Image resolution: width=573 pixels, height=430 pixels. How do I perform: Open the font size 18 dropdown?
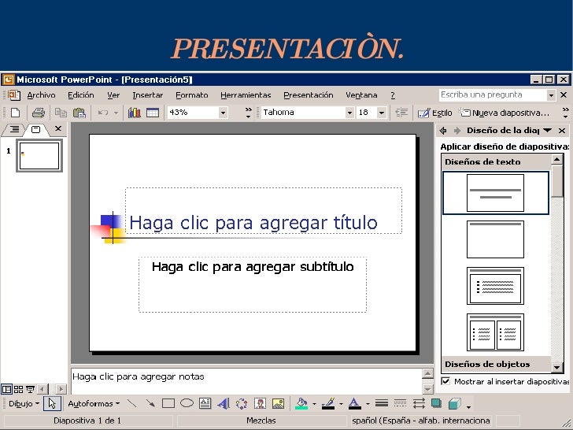coord(382,113)
